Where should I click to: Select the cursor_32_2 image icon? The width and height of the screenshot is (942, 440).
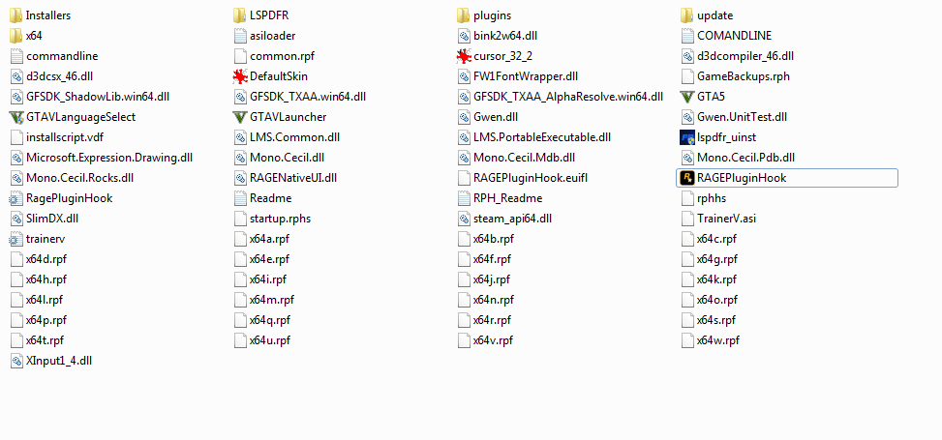click(463, 56)
